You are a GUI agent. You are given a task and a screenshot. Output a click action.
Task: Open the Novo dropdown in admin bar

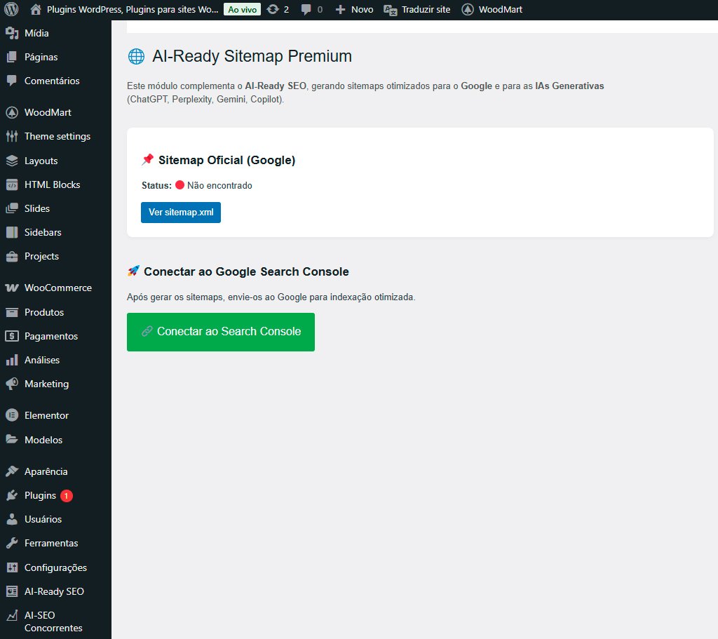[x=354, y=10]
